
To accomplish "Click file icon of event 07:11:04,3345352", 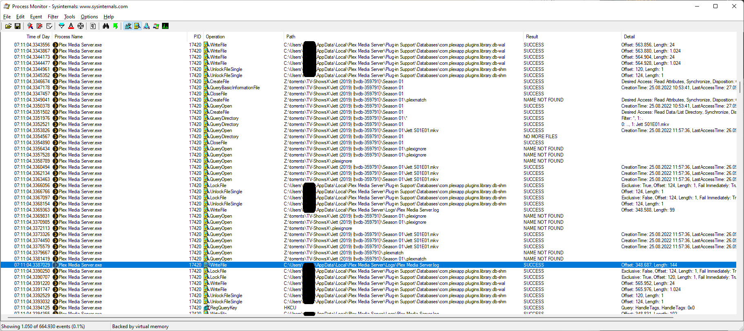I will [x=207, y=75].
